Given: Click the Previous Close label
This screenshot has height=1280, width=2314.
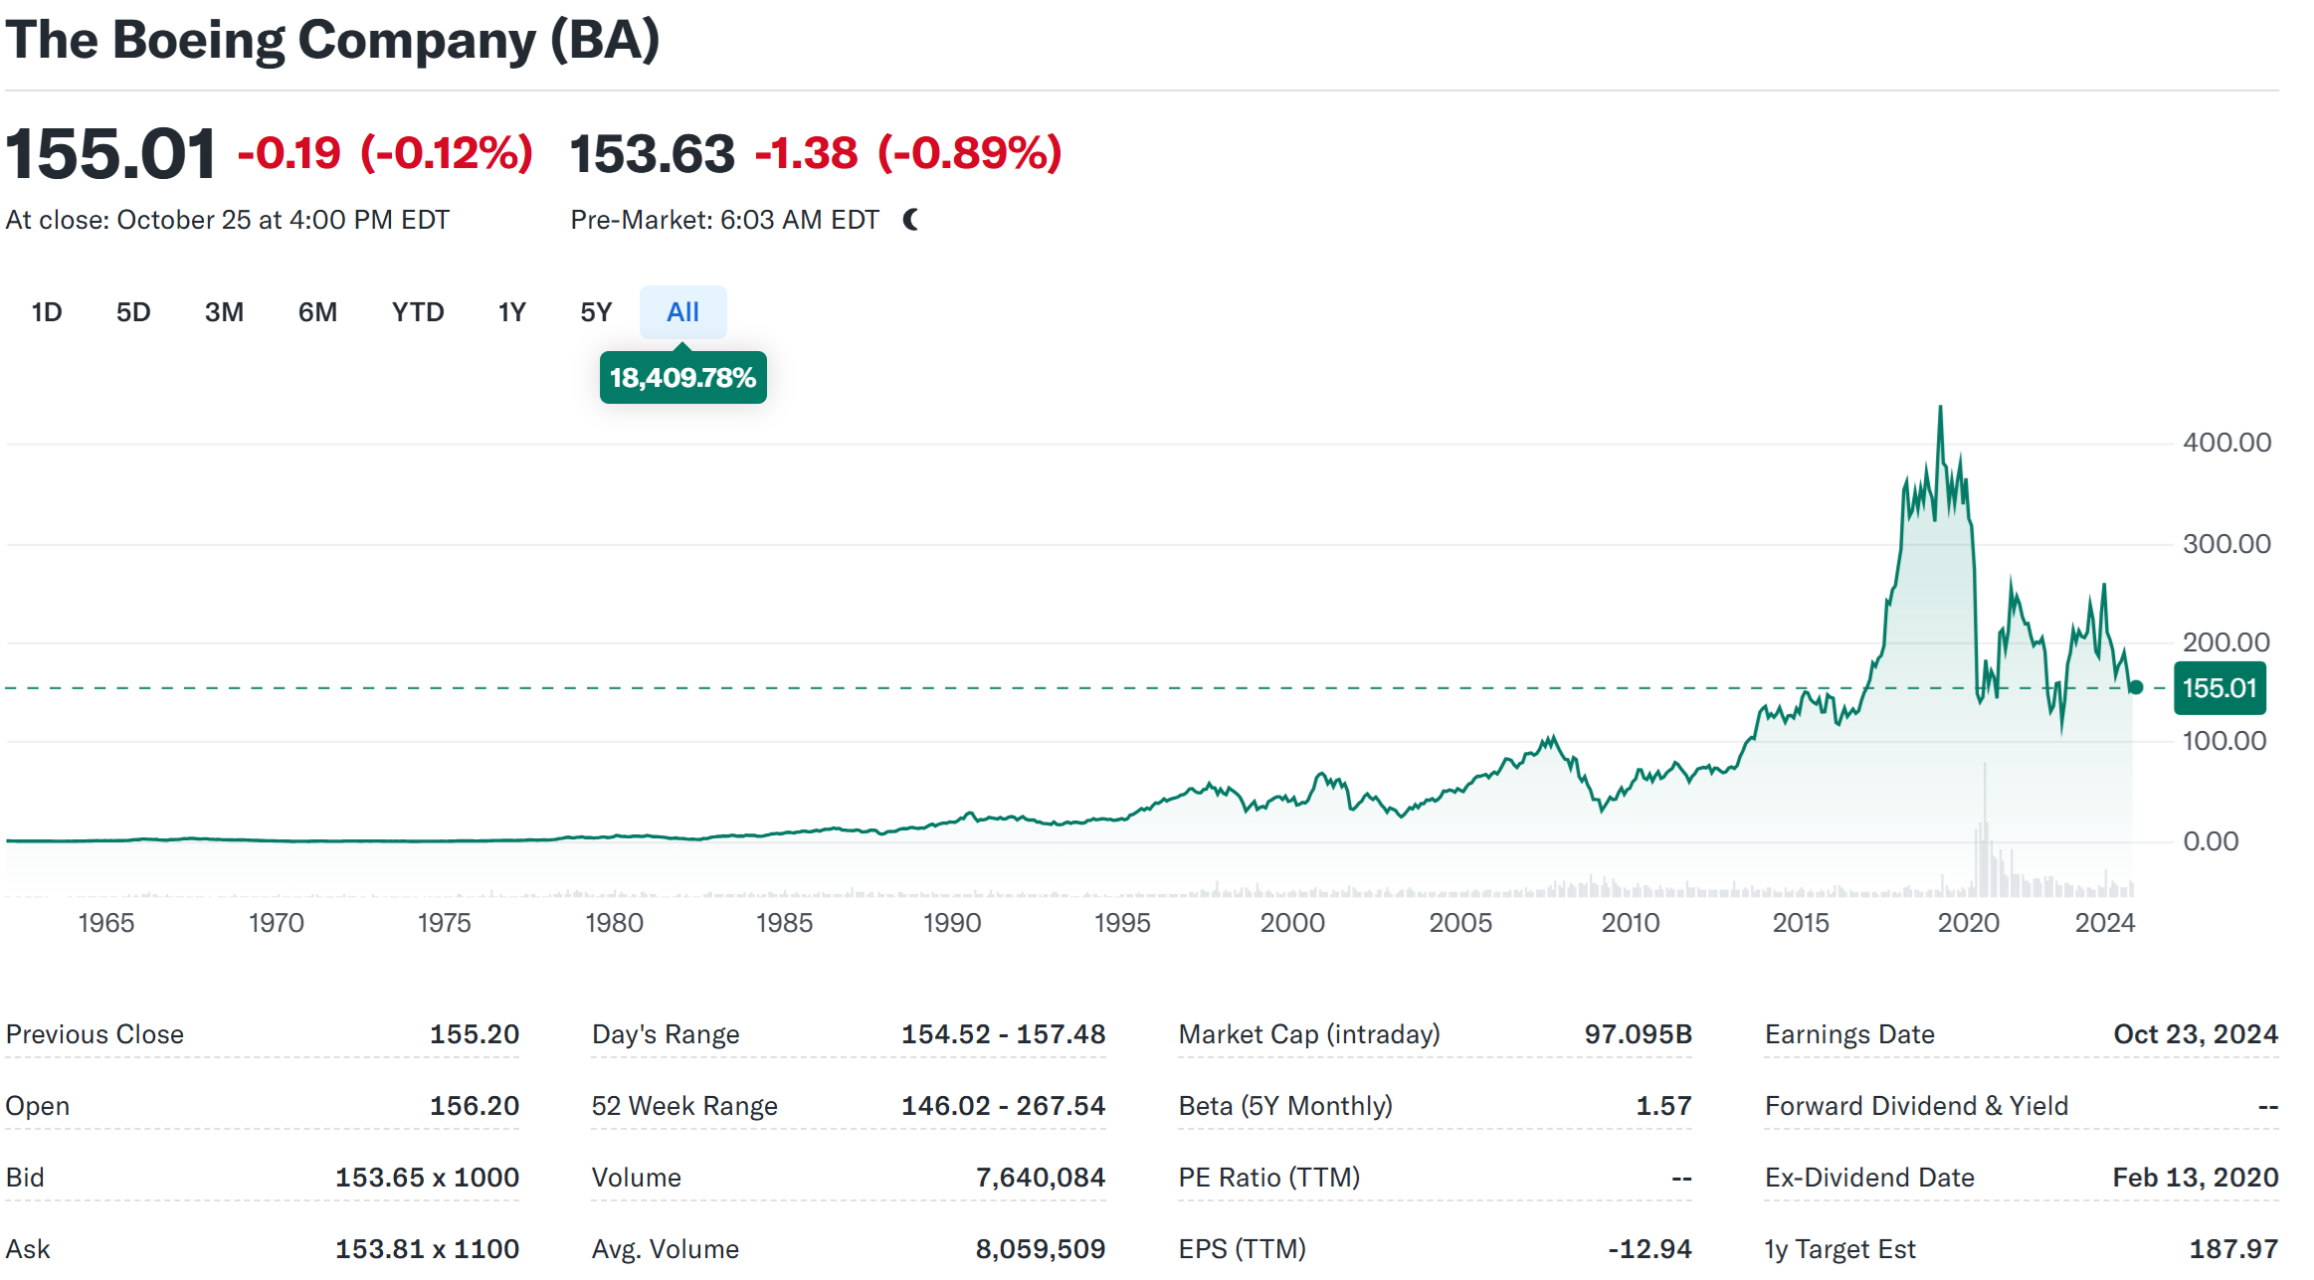Looking at the screenshot, I should click(95, 1034).
